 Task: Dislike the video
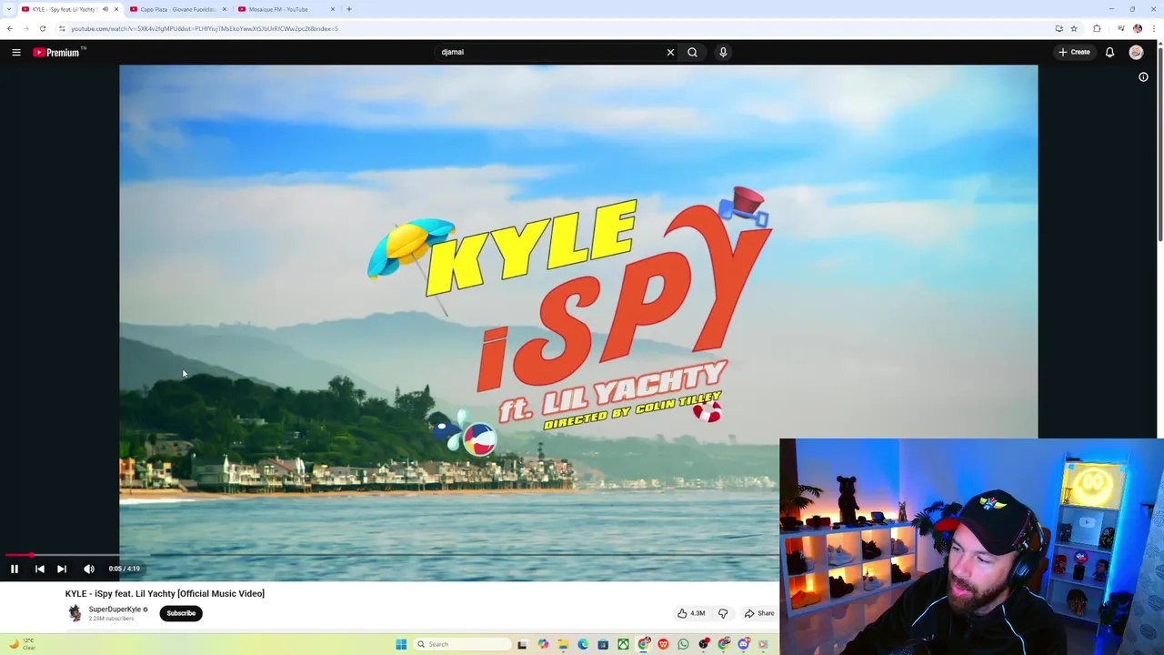(723, 613)
